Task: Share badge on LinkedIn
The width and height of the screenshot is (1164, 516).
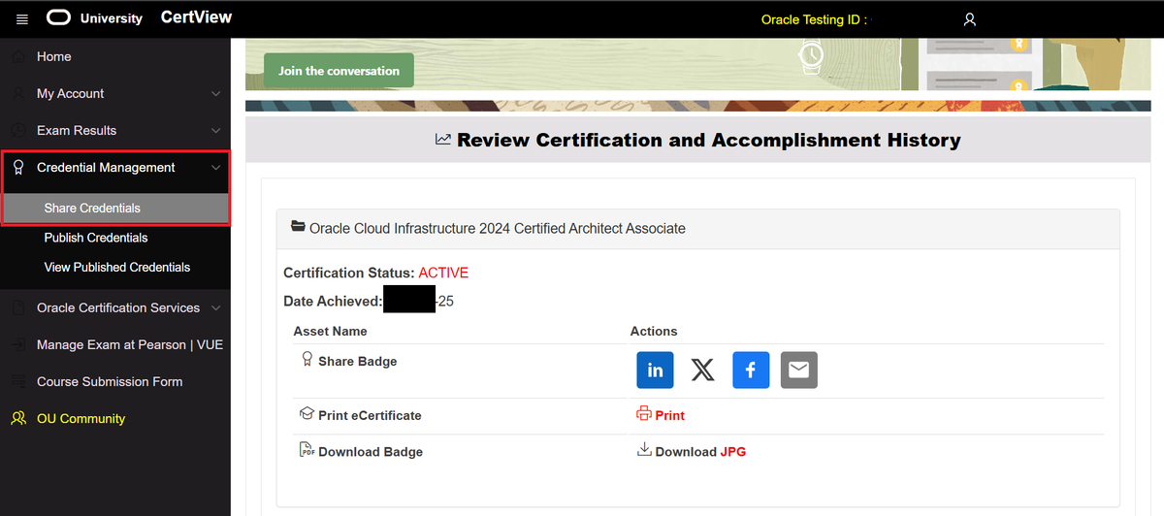Action: pos(655,370)
